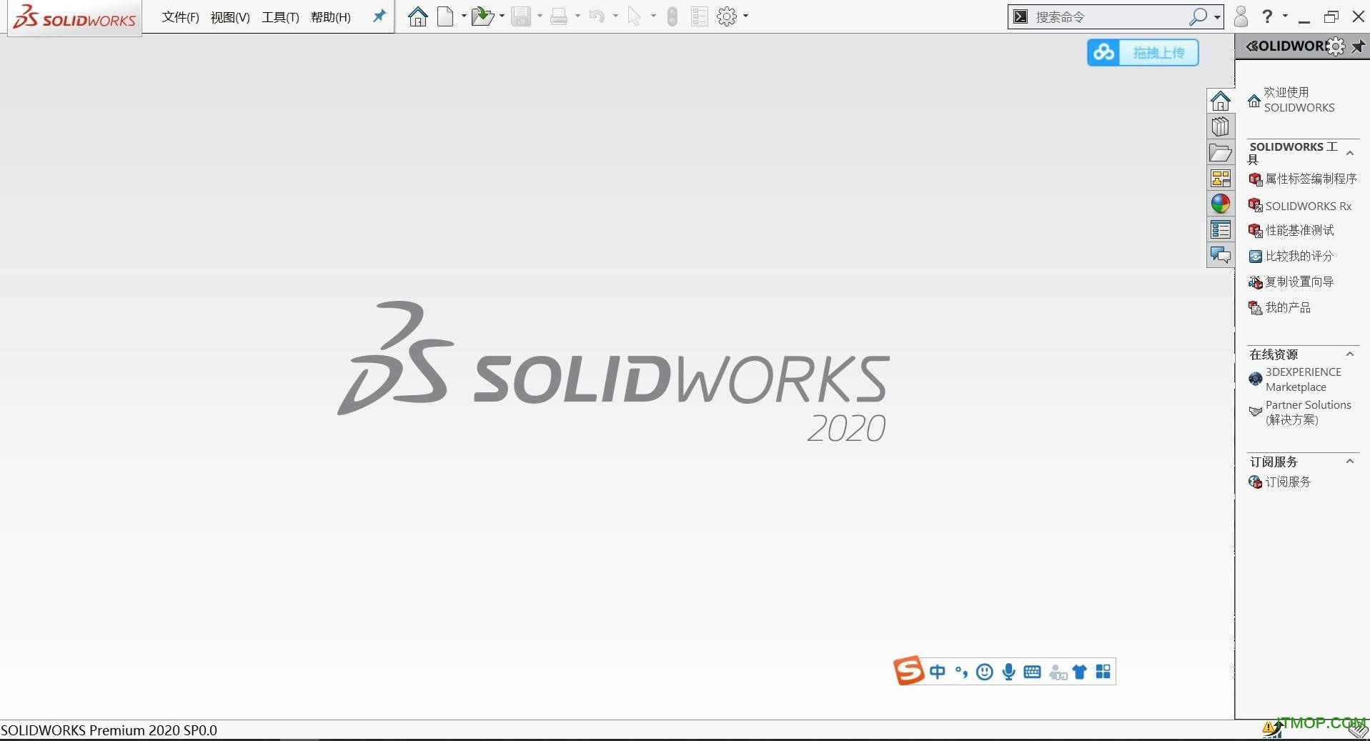The width and height of the screenshot is (1370, 741).
Task: Click the Print icon
Action: (559, 16)
